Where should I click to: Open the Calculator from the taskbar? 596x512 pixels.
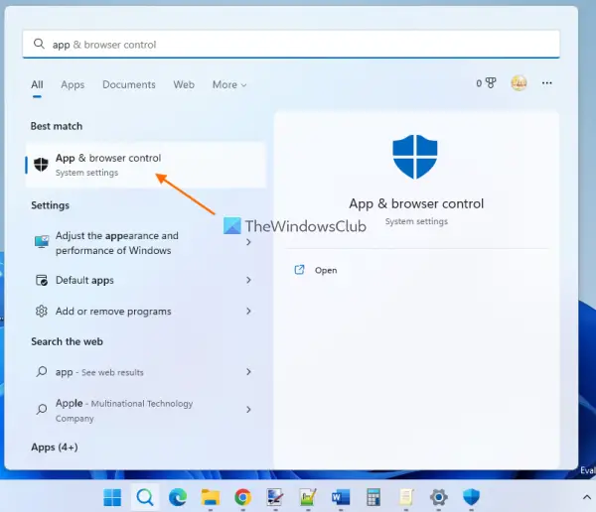[x=373, y=497]
